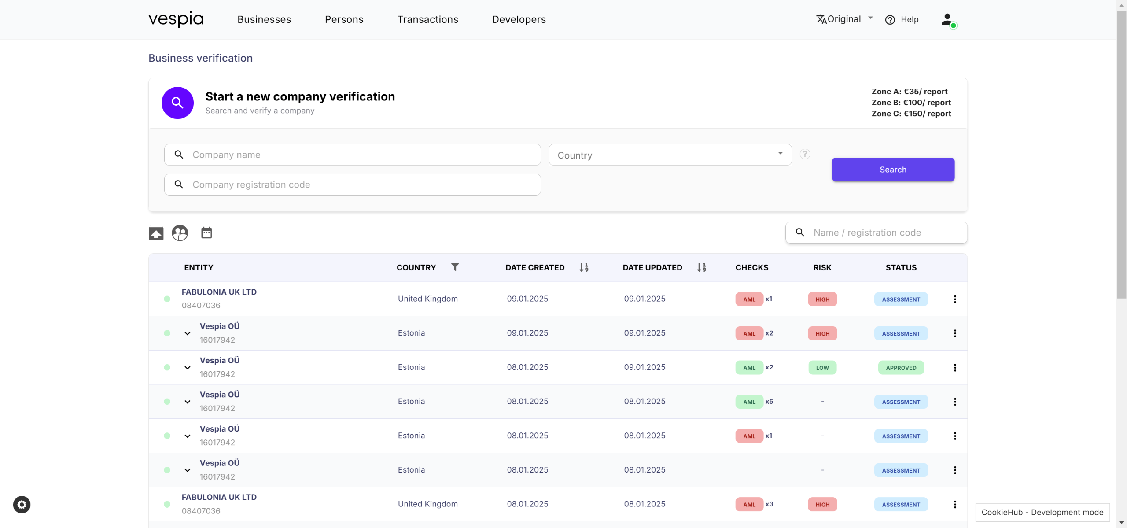Open the FABULONIA UK LTD entity link
The height and width of the screenshot is (528, 1127).
click(x=219, y=292)
